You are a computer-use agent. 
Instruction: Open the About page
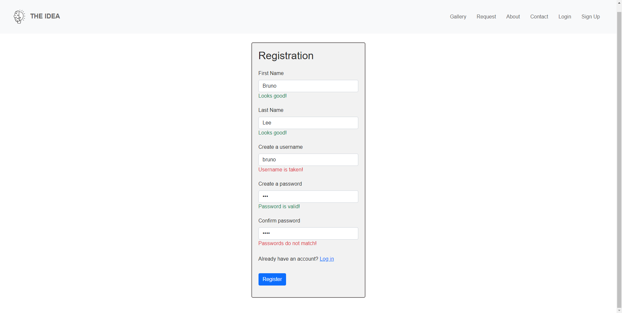coord(513,16)
